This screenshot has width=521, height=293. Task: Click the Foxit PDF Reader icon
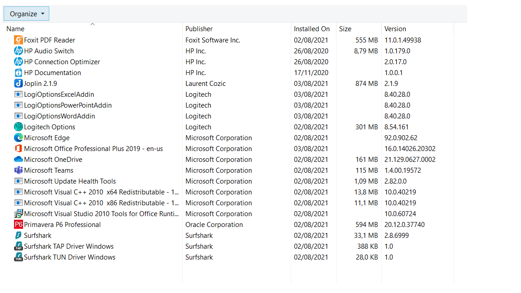pyautogui.click(x=18, y=40)
